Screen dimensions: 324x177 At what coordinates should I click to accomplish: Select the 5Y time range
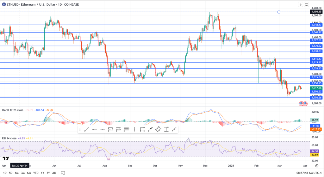[48, 173]
